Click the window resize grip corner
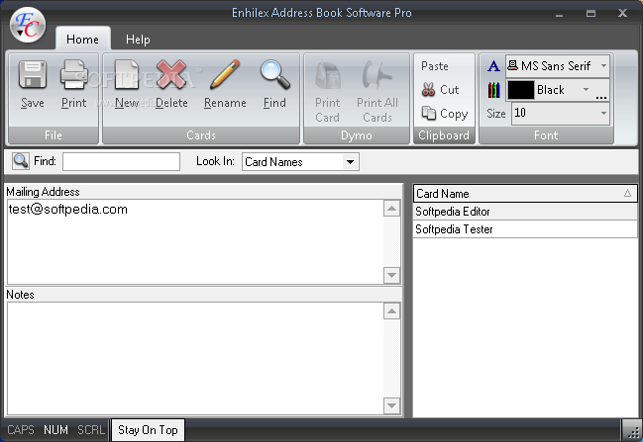This screenshot has width=643, height=442. (x=633, y=431)
